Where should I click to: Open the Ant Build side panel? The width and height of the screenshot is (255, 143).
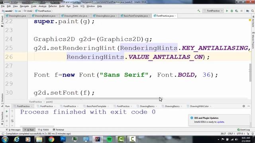click(253, 21)
